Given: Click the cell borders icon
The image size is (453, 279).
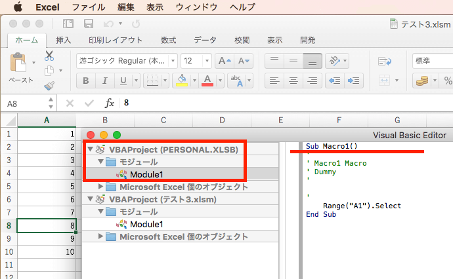Looking at the screenshot, I should 152,81.
